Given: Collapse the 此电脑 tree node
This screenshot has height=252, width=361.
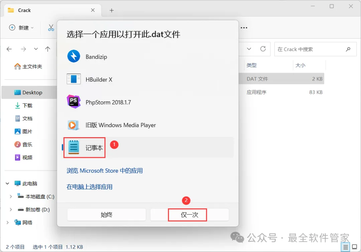Looking at the screenshot, I should tap(7, 184).
